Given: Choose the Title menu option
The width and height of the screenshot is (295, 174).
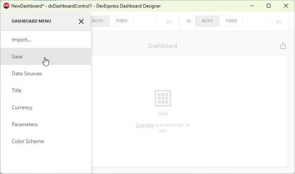Looking at the screenshot, I should click(46, 90).
